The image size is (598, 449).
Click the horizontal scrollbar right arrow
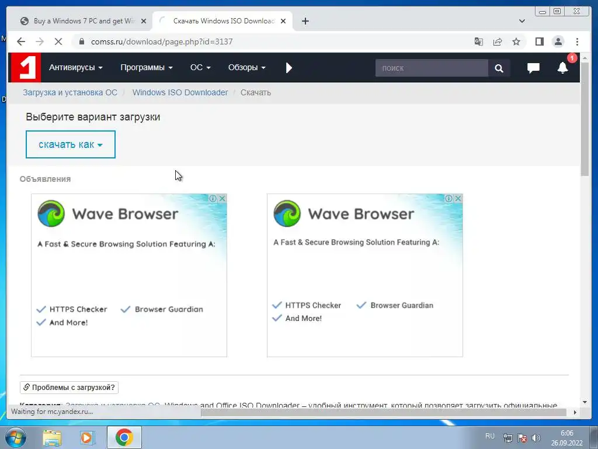click(x=575, y=412)
